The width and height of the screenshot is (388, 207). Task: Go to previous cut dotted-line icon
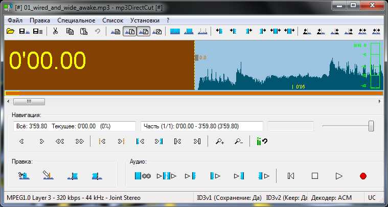click(x=102, y=142)
